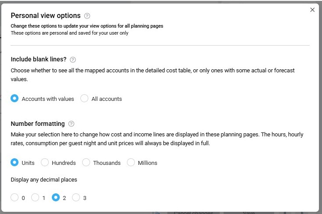Click the Number formatting heading text
Screen dimensions: 322x214
[x=38, y=124]
